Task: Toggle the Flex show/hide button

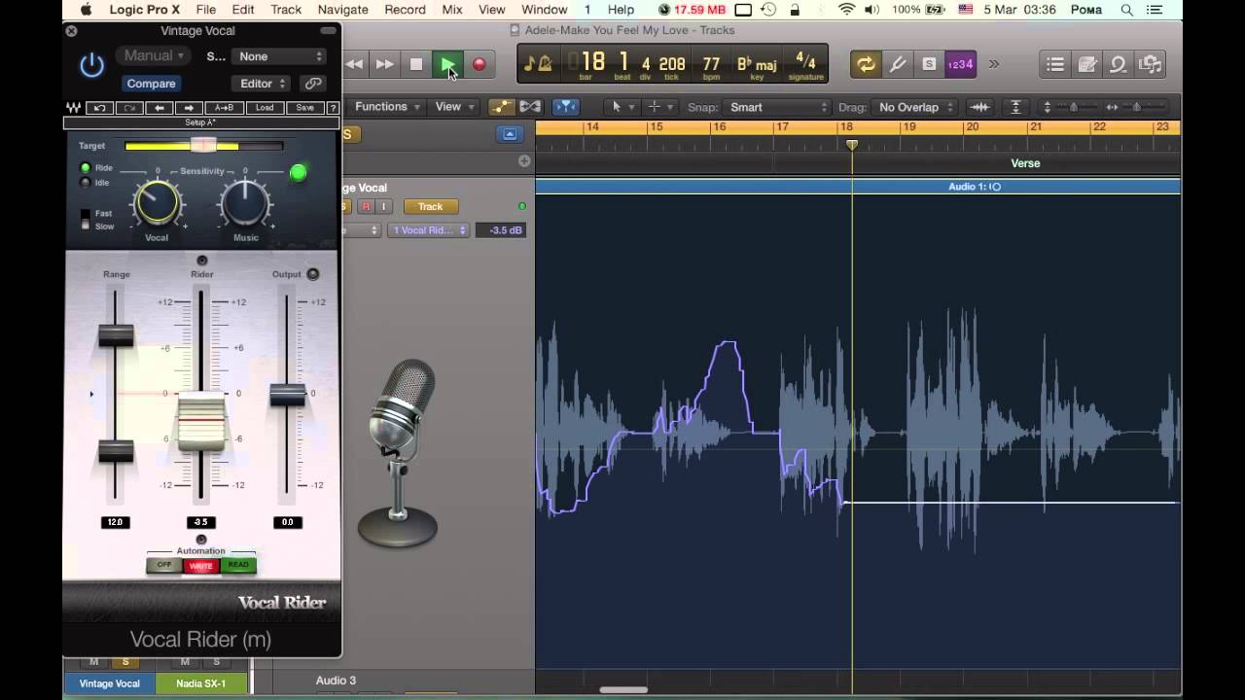Action: (x=530, y=107)
